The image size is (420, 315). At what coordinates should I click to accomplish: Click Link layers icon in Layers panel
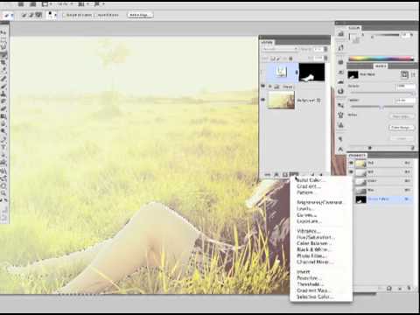click(x=268, y=175)
